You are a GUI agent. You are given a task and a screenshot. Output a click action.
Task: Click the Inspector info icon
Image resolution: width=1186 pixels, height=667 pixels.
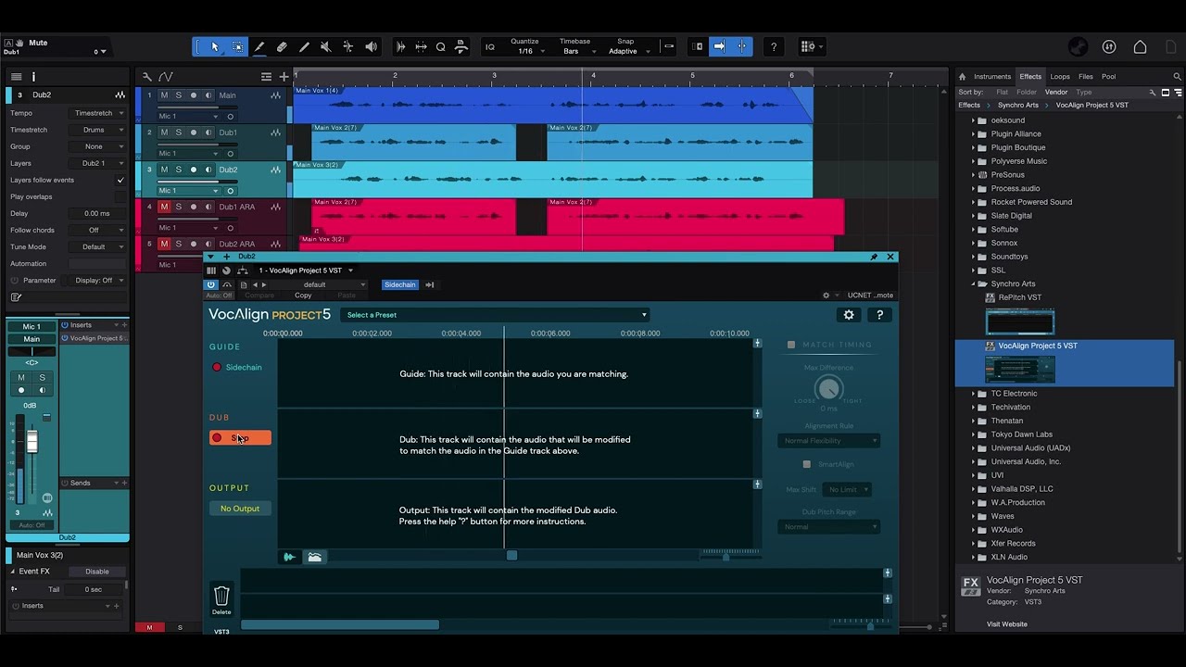click(33, 77)
